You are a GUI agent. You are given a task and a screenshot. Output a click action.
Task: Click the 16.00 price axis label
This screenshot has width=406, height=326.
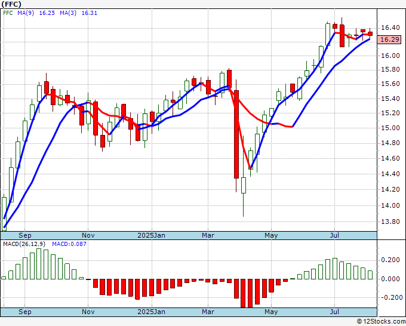[390, 56]
